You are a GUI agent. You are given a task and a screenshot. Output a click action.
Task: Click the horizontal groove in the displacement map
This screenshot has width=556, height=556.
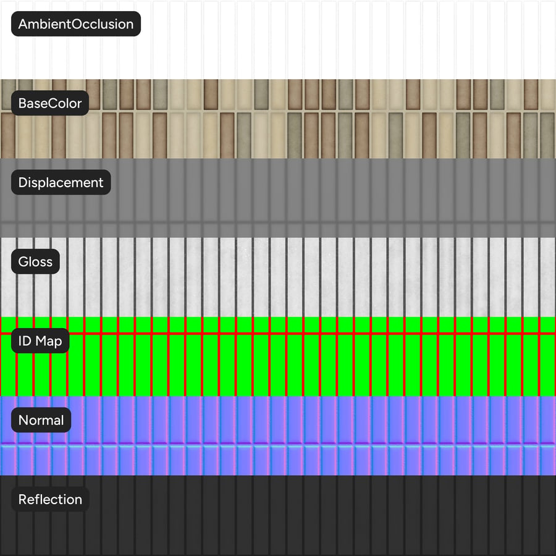[x=278, y=222]
